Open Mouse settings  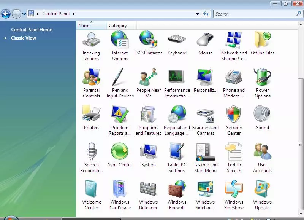tap(206, 44)
